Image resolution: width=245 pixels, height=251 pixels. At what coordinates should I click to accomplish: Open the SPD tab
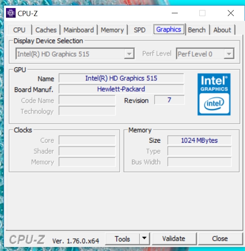(x=140, y=30)
